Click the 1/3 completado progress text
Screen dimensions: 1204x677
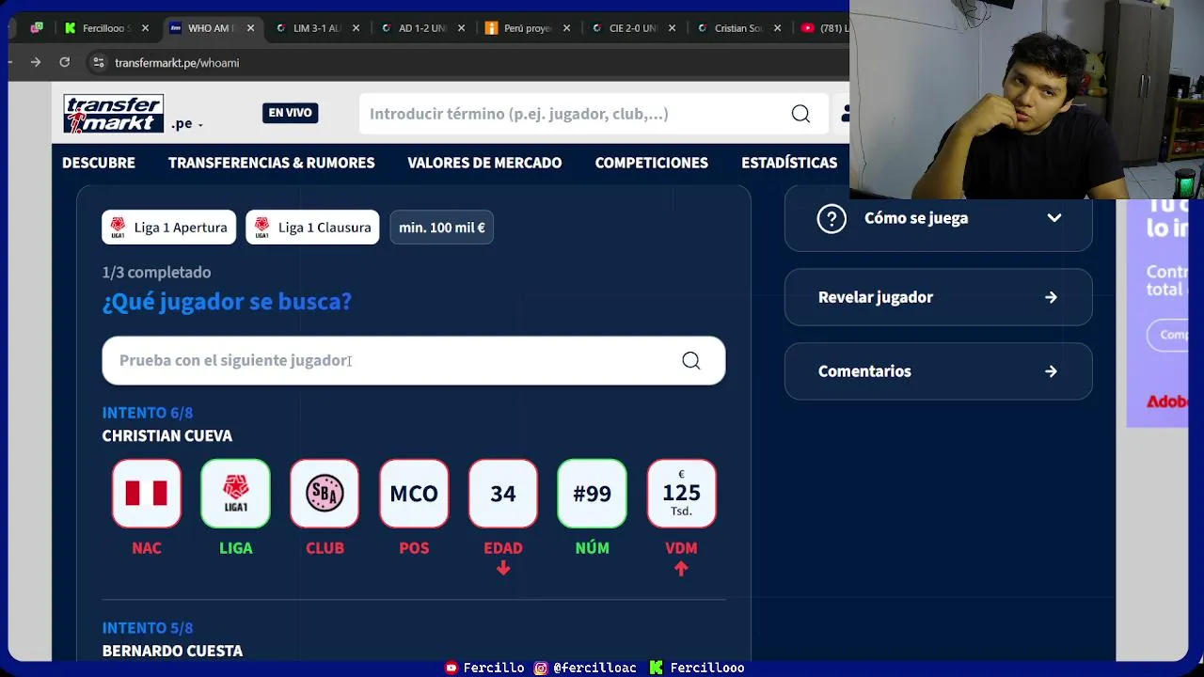(156, 273)
